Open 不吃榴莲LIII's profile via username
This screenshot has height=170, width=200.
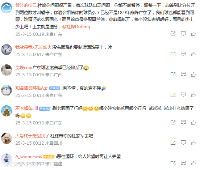click(x=27, y=109)
